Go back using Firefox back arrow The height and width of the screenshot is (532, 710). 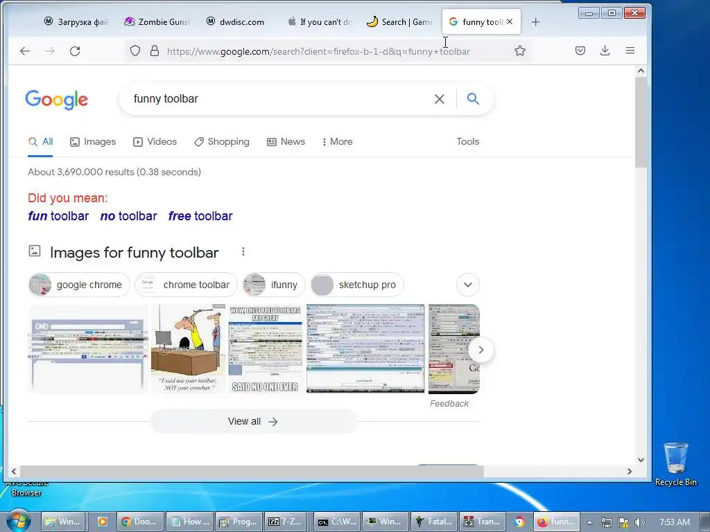click(25, 51)
